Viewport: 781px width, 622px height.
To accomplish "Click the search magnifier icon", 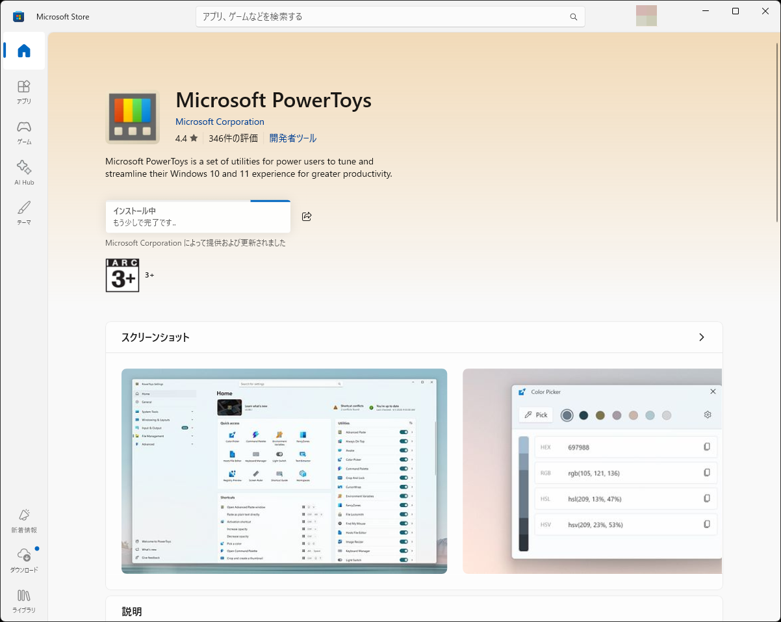I will pyautogui.click(x=573, y=17).
